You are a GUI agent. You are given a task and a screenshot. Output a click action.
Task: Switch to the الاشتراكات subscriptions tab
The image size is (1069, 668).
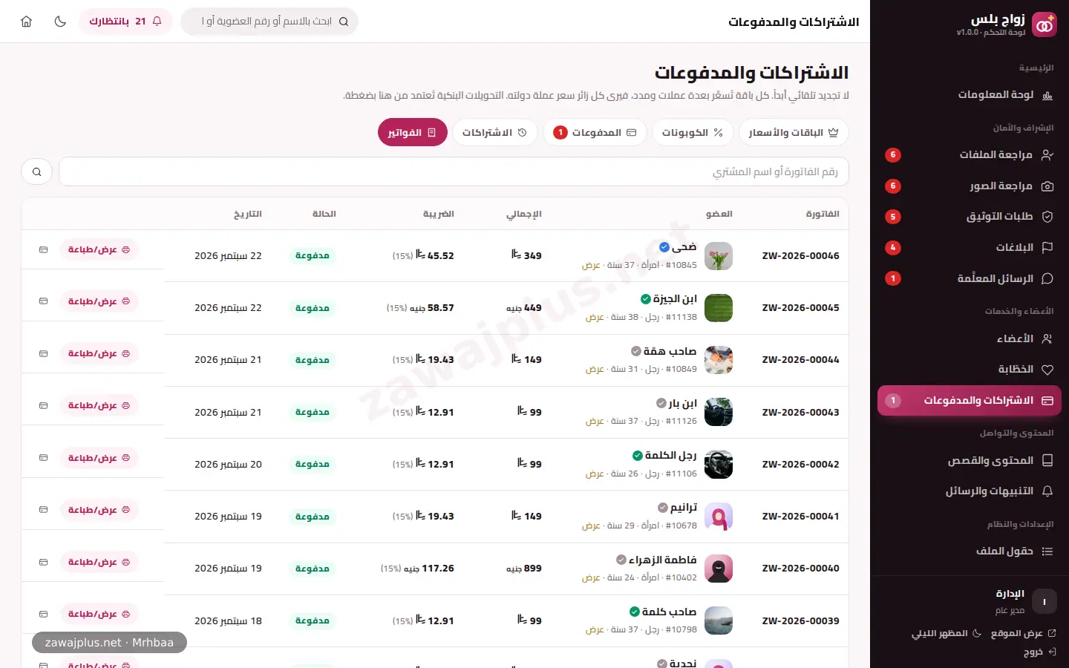tap(494, 133)
